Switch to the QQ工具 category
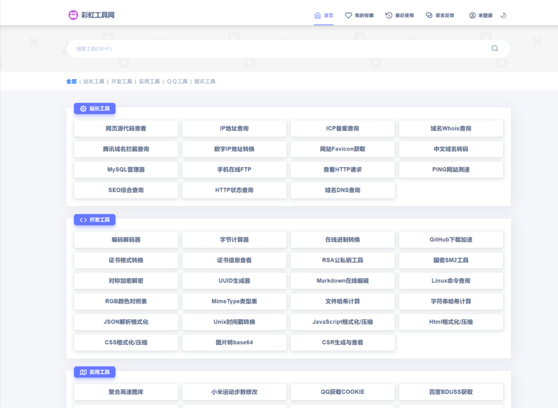This screenshot has width=558, height=408. click(x=177, y=81)
